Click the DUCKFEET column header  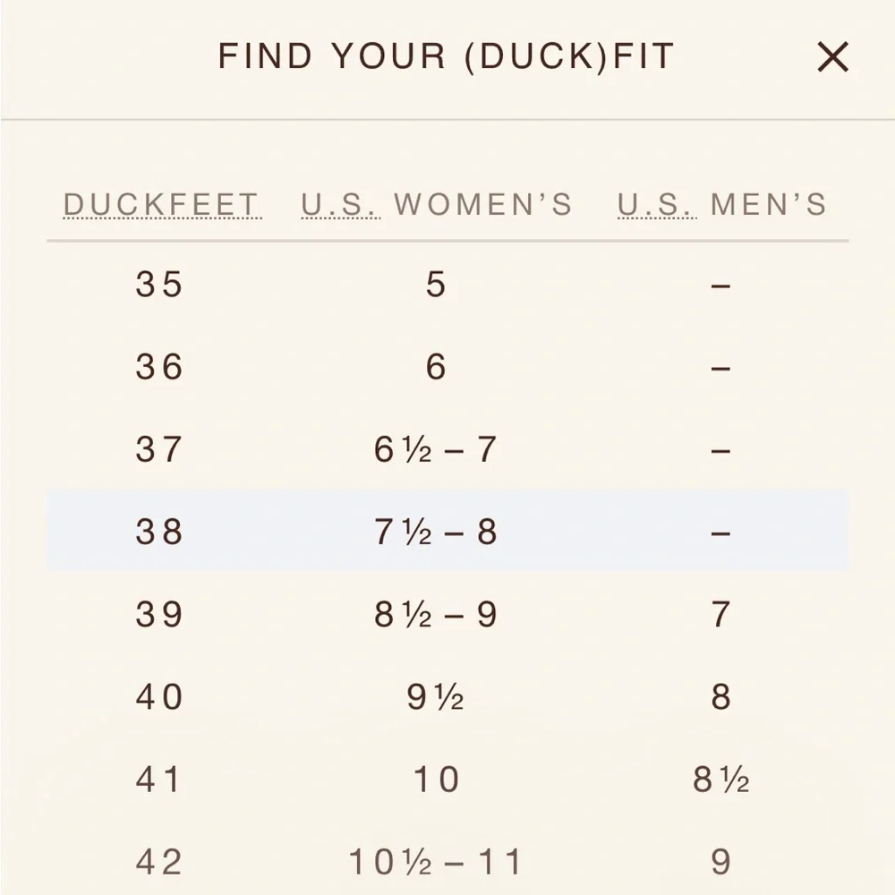point(161,205)
